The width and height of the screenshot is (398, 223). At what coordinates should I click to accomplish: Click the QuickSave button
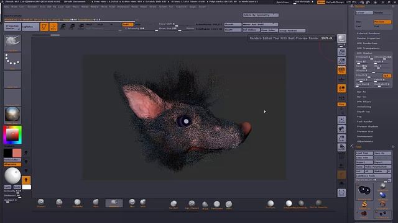(282, 2)
